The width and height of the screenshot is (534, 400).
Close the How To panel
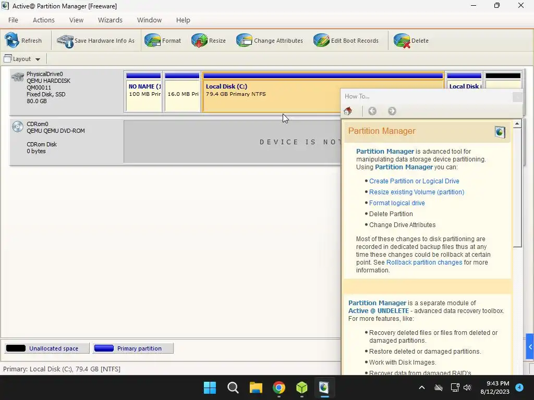[x=517, y=97]
